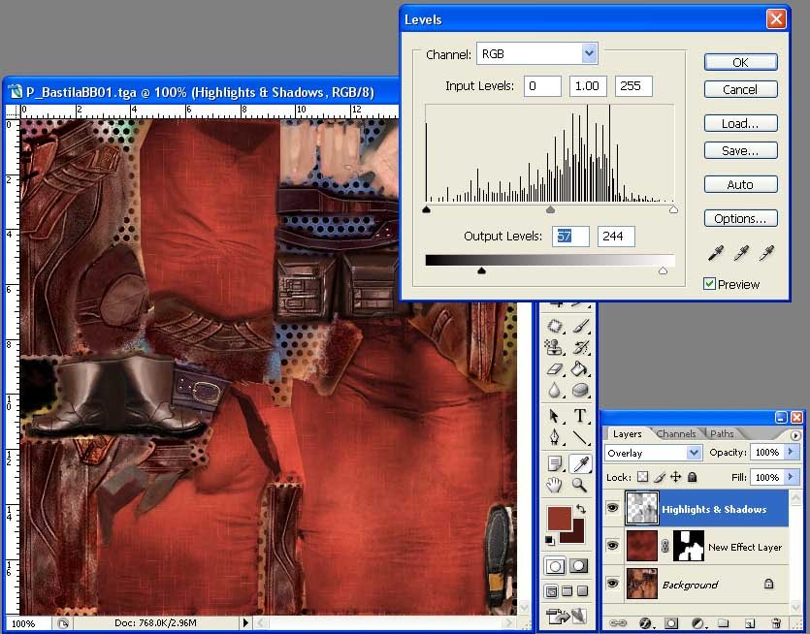Select the Paint Bucket tool
Image resolution: width=810 pixels, height=634 pixels.
580,369
